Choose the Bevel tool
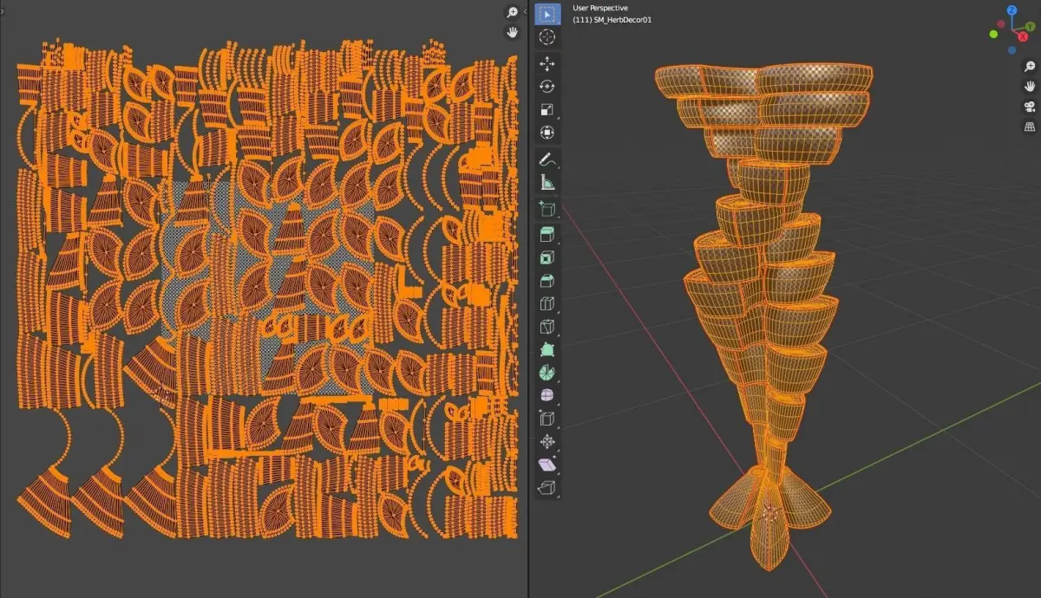 click(547, 281)
